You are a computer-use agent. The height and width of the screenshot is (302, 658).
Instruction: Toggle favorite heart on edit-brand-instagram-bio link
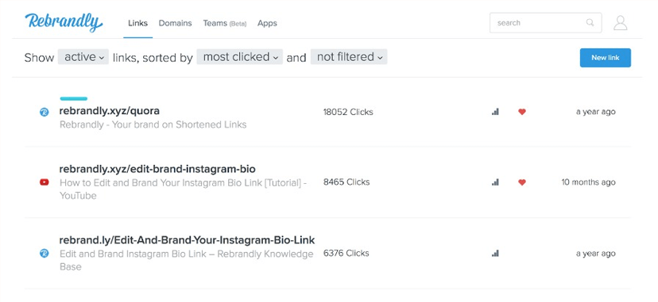521,182
